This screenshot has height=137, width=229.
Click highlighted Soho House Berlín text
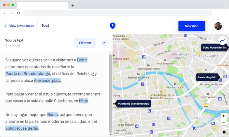22,128
